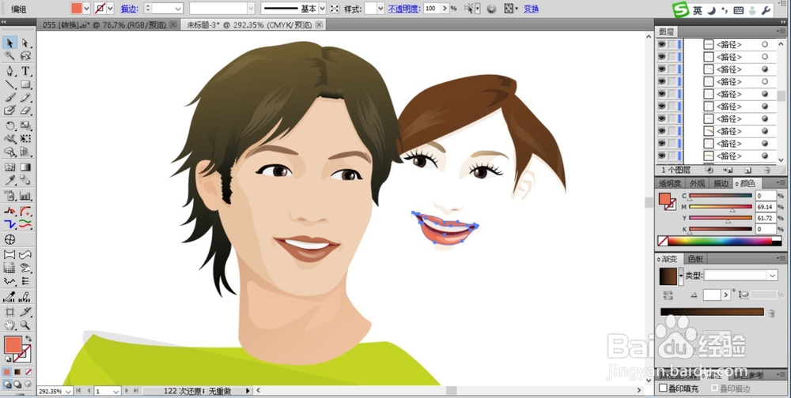Open the 描边 panel tab
Viewport: 791px width, 398px height.
(x=721, y=183)
